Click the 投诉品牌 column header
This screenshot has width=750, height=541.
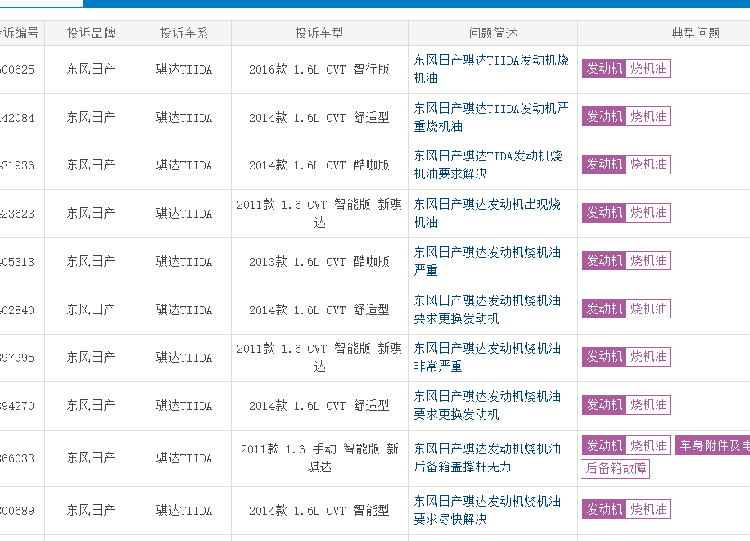click(x=91, y=33)
